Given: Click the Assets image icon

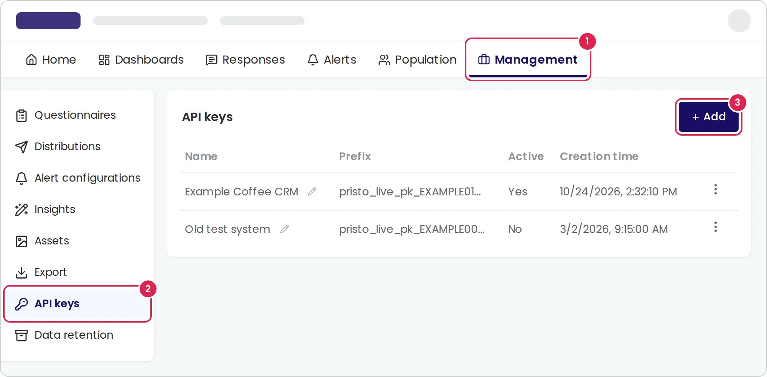Looking at the screenshot, I should point(21,241).
